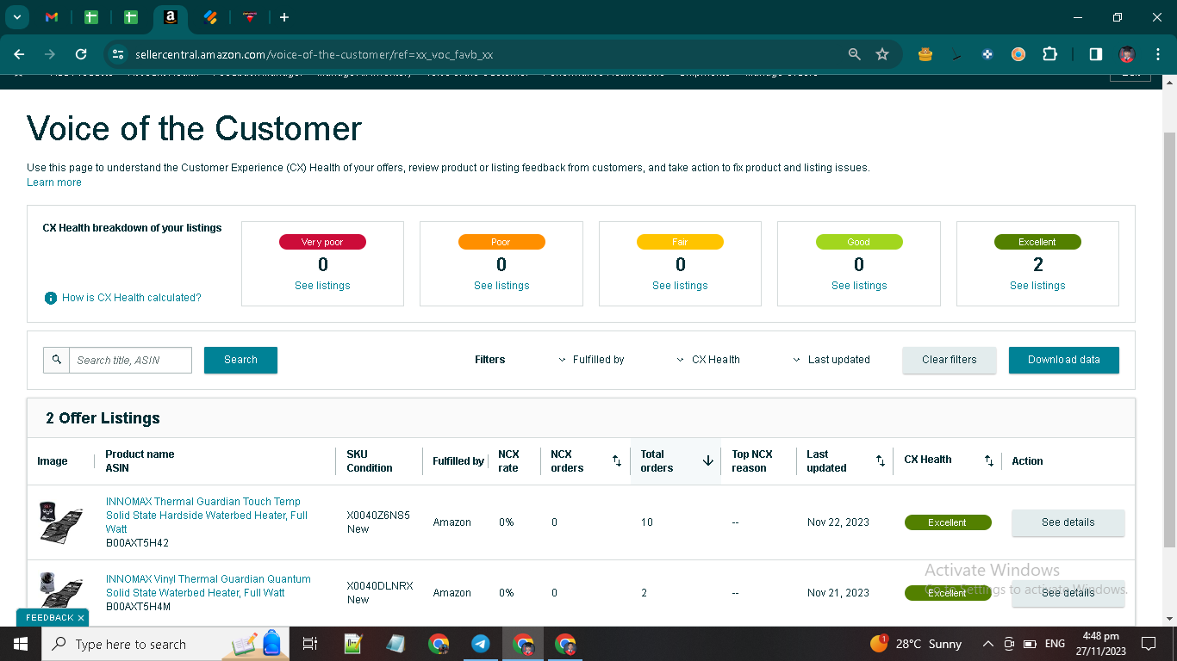The height and width of the screenshot is (661, 1177).
Task: Click the Search title, ASIN input field
Action: (131, 360)
